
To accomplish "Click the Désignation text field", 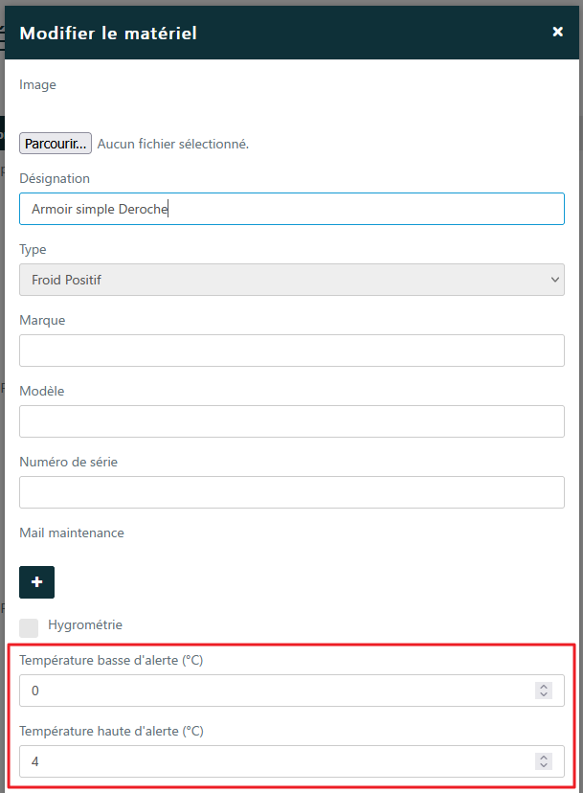I will (291, 209).
